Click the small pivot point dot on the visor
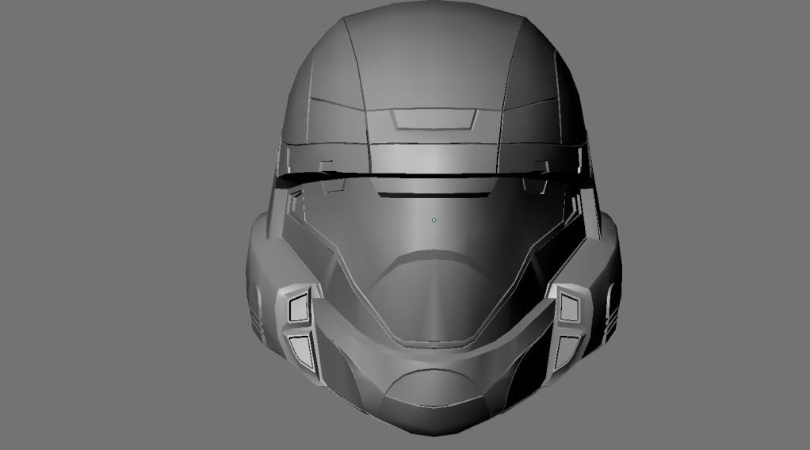810x450 pixels. coord(434,220)
